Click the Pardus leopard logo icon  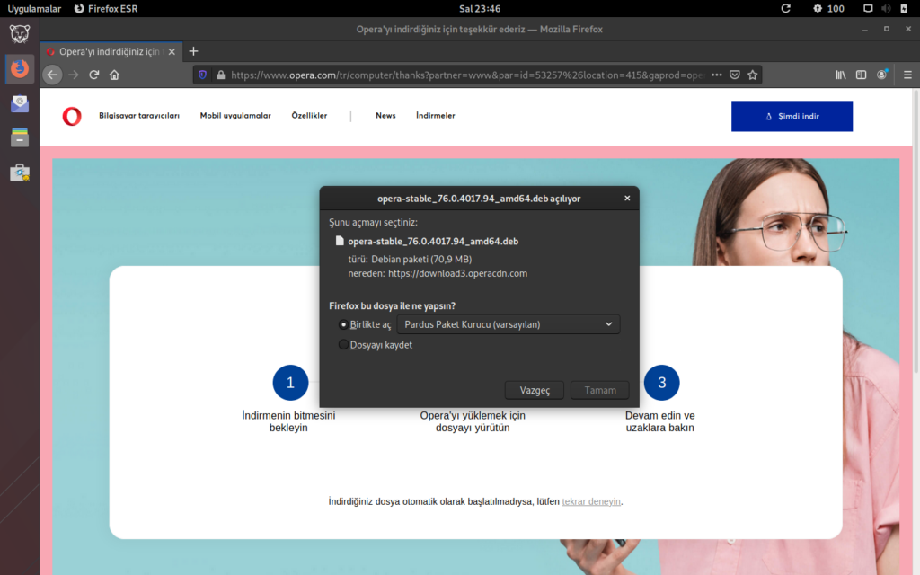coord(20,34)
